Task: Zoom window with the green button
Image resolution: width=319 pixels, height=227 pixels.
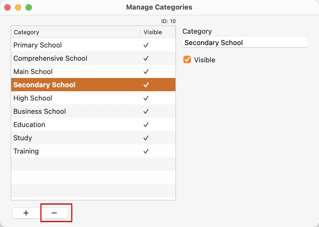Action: pos(29,7)
